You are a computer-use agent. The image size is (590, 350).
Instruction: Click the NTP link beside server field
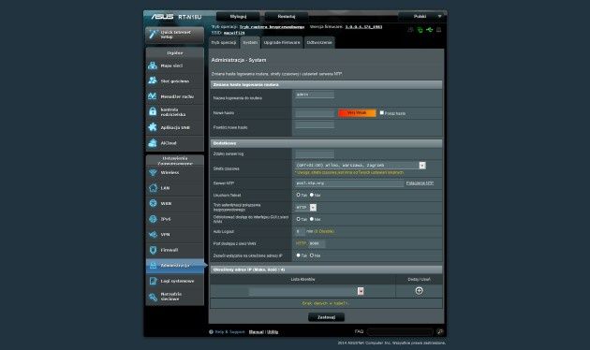[420, 183]
